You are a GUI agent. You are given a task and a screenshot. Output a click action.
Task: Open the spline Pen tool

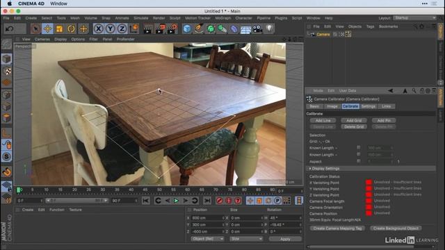(x=199, y=28)
